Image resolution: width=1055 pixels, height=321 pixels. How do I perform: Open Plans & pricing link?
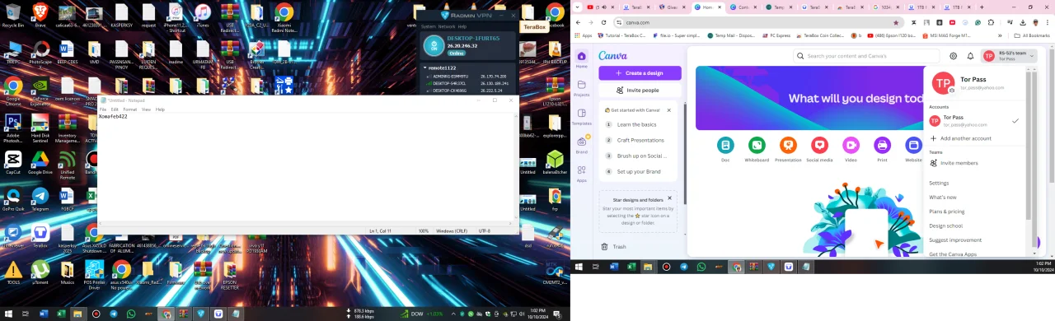coord(946,212)
